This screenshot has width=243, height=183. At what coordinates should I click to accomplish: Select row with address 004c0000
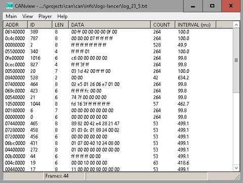(x=118, y=163)
